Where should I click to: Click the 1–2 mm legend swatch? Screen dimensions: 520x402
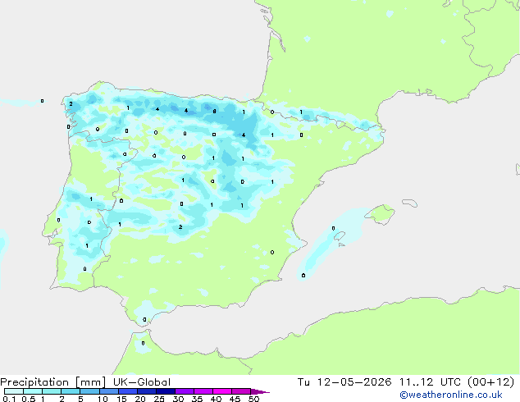click(x=52, y=391)
